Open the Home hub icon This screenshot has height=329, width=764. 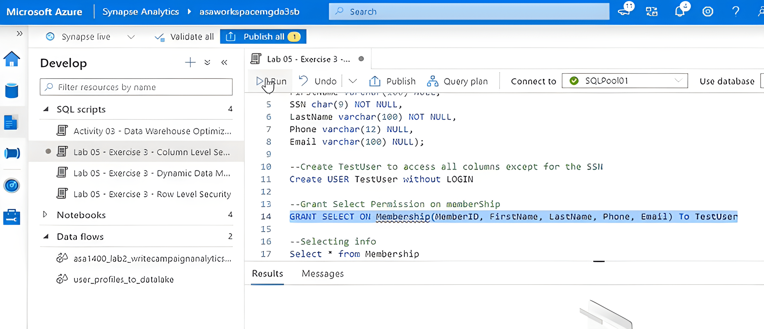pos(11,59)
